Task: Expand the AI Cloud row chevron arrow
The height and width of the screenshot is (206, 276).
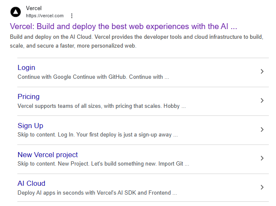Action: [x=262, y=187]
